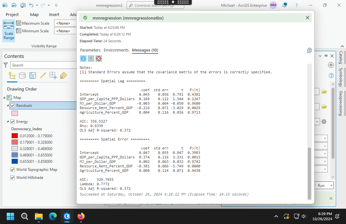This screenshot has width=346, height=224.
Task: Open the Insert ribbon tab
Action: coord(54,14)
